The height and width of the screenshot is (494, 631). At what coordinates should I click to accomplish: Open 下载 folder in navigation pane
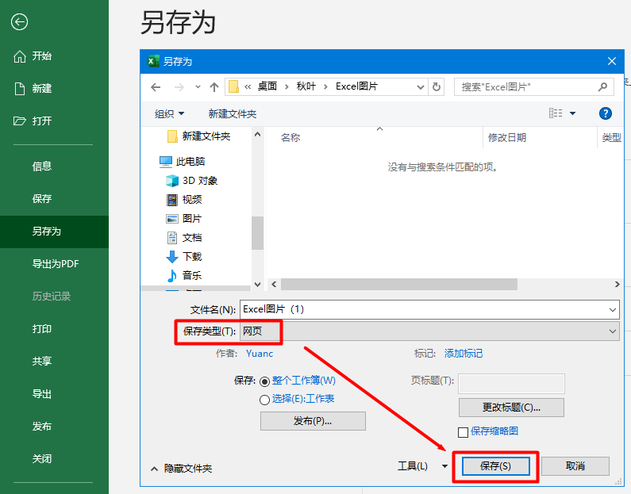pyautogui.click(x=184, y=257)
